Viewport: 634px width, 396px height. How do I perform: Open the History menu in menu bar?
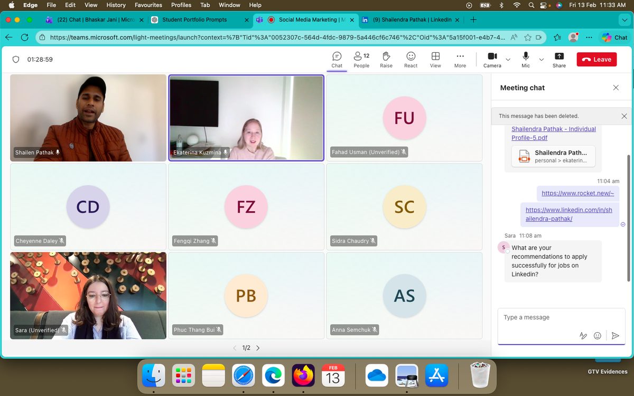point(116,5)
